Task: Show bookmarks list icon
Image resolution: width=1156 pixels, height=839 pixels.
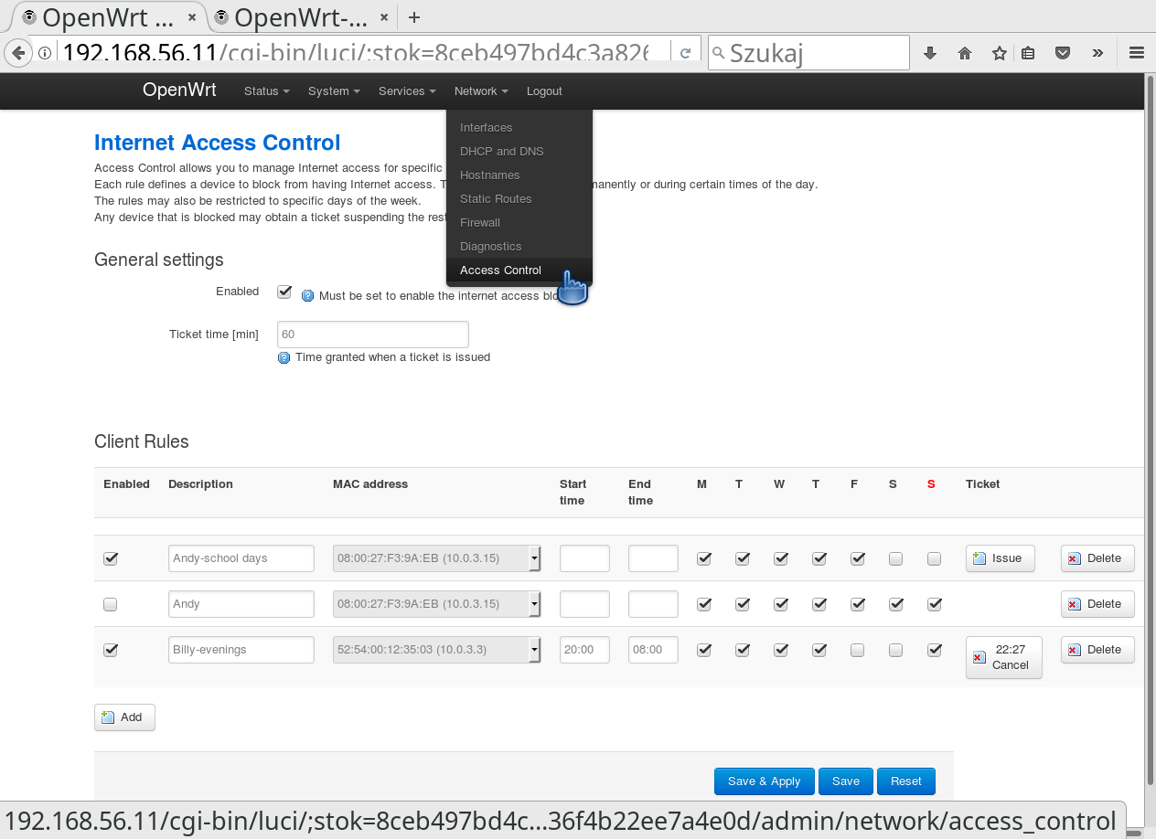Action: click(x=1028, y=53)
